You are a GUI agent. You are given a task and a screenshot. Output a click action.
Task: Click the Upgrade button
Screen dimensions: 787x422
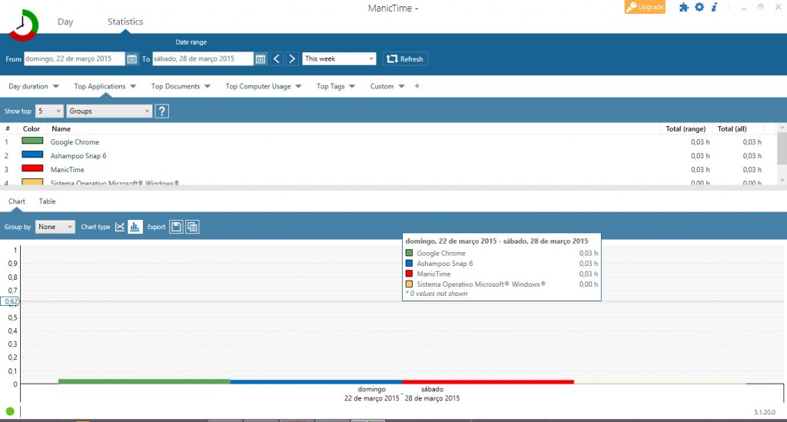coord(644,7)
